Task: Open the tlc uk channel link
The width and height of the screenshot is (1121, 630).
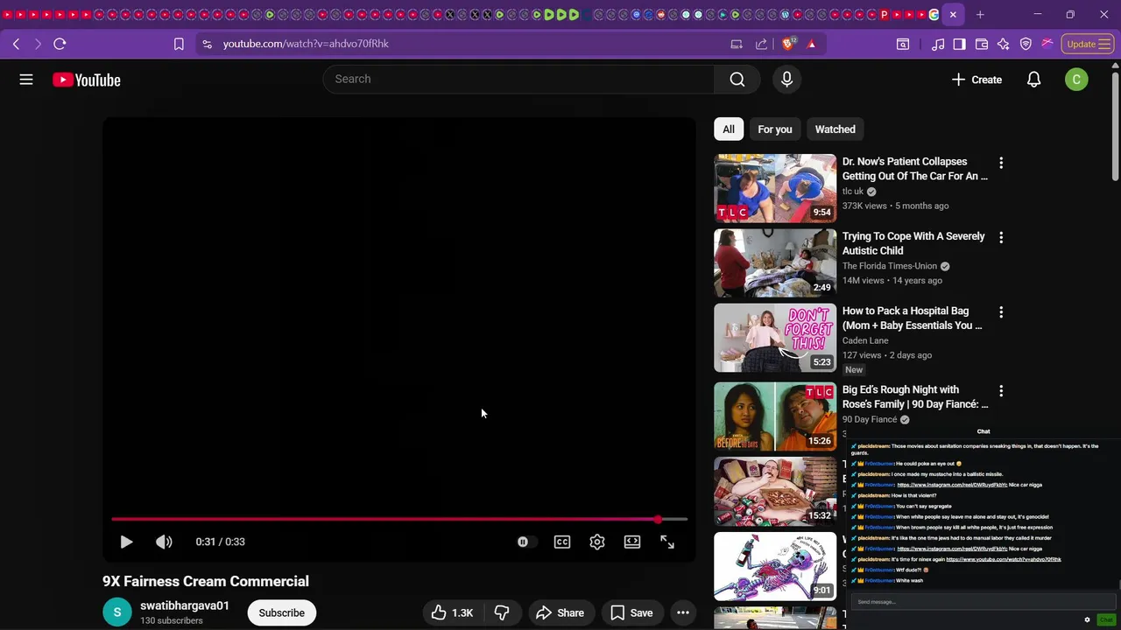Action: tap(853, 192)
